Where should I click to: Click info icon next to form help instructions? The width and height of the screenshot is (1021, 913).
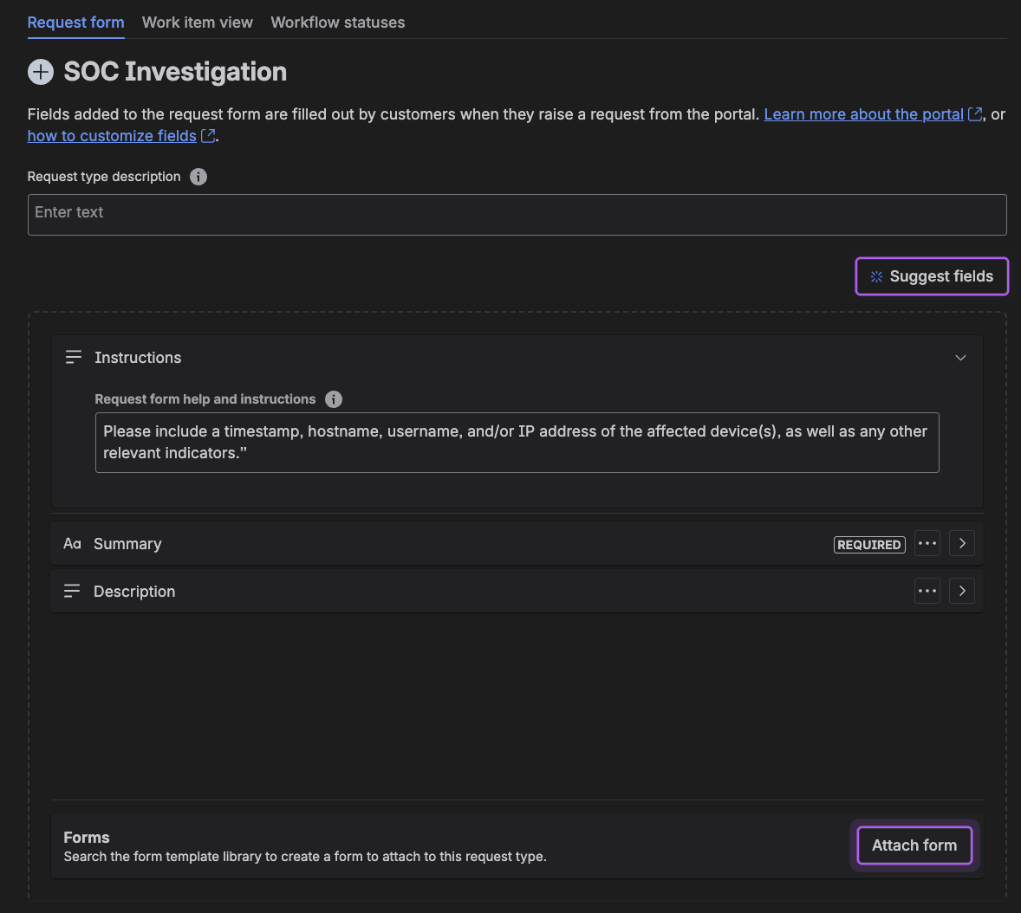point(334,399)
